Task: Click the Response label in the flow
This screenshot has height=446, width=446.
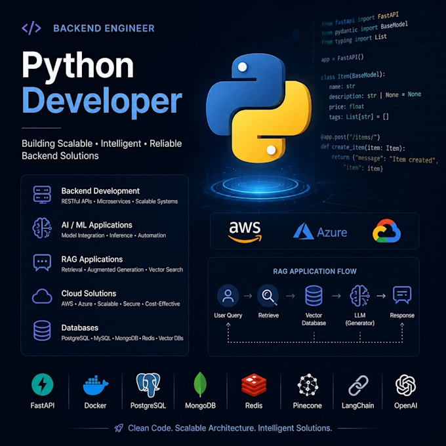Action: (402, 315)
